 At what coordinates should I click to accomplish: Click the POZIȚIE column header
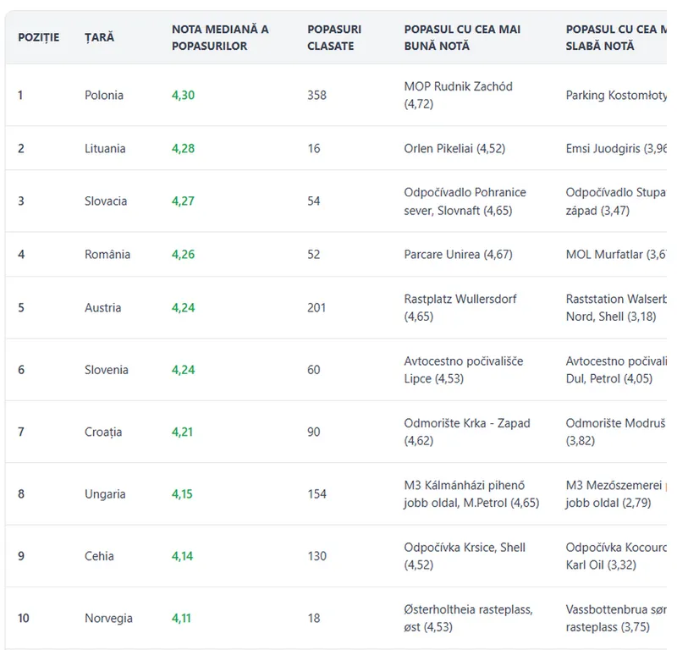[x=38, y=37]
